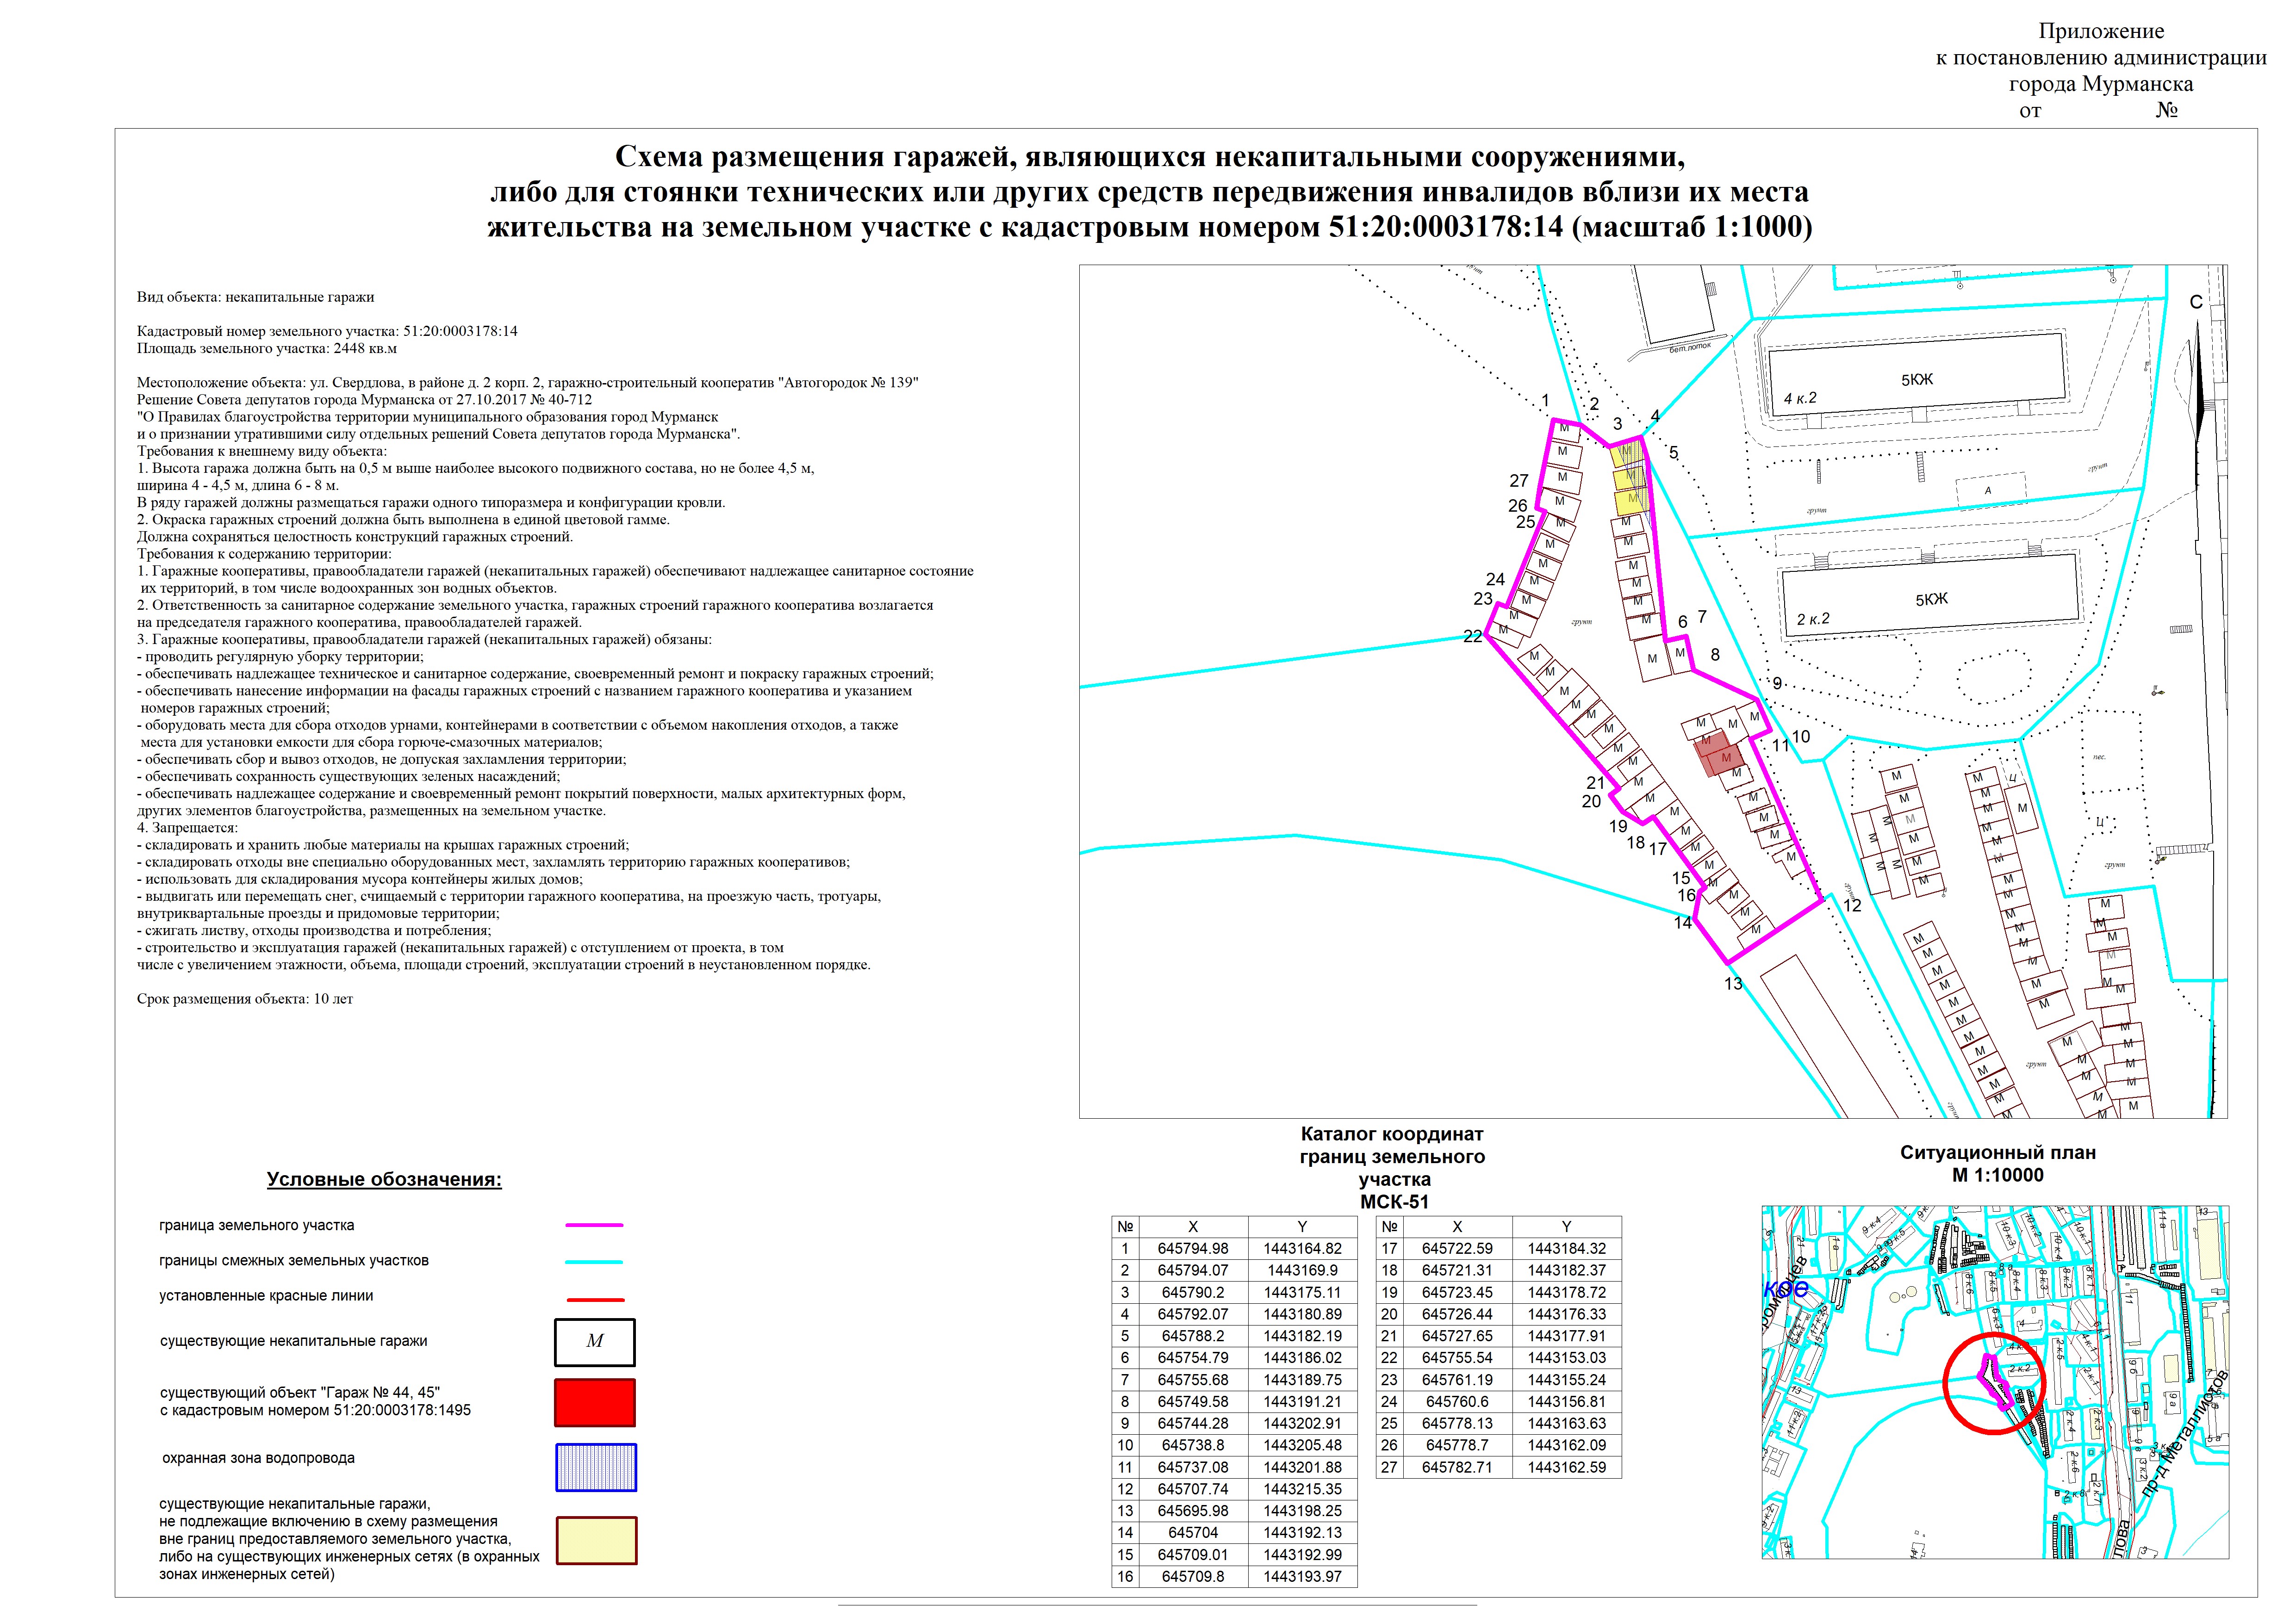Click boundary point number 22 label

(1472, 637)
